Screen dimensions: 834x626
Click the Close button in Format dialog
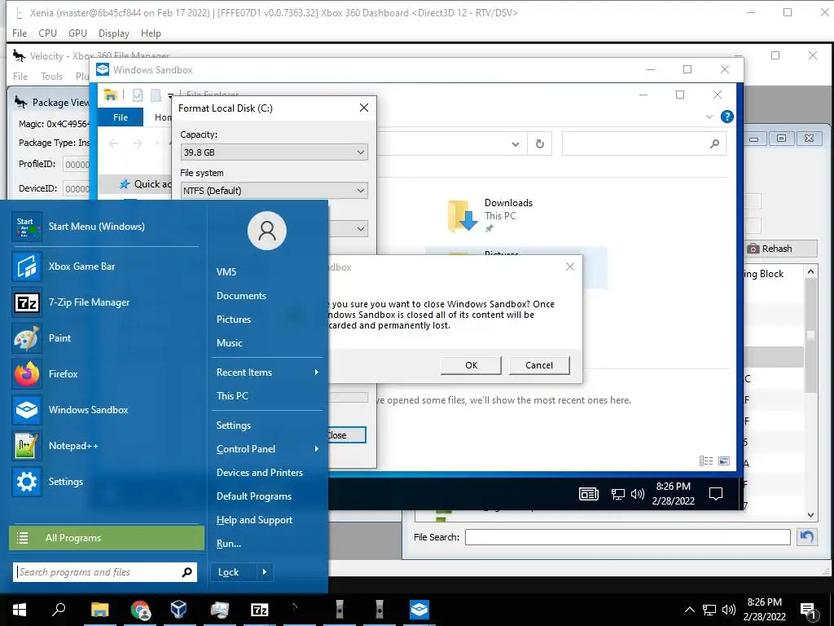tap(346, 435)
